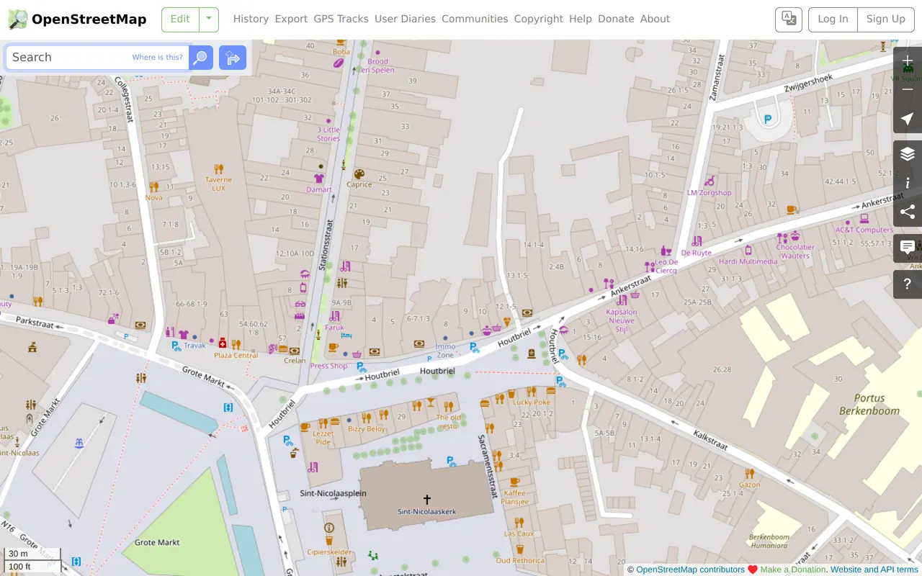Open the query features tool
This screenshot has height=576, width=922.
908,284
